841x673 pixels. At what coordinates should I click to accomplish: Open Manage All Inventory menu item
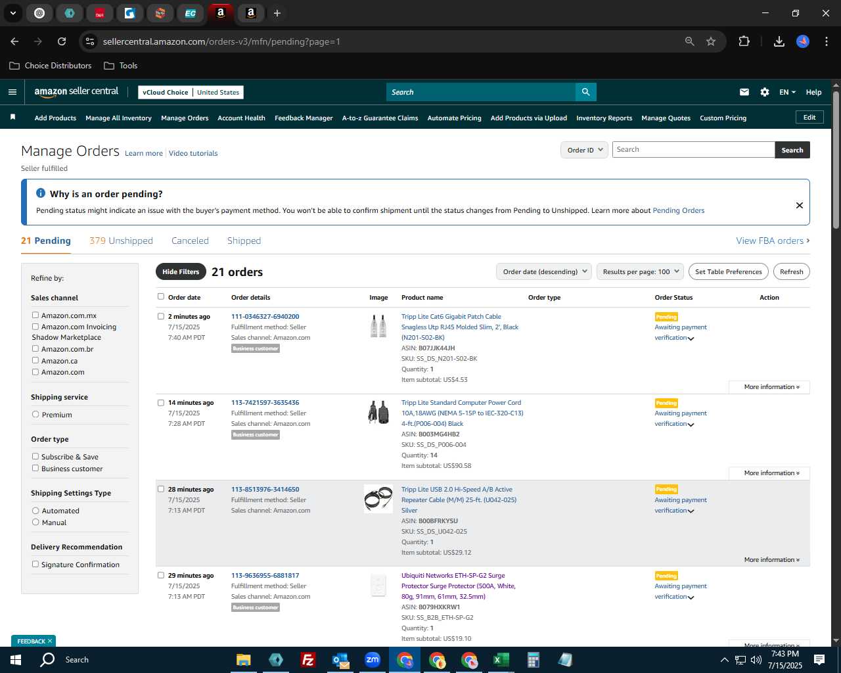pos(118,118)
